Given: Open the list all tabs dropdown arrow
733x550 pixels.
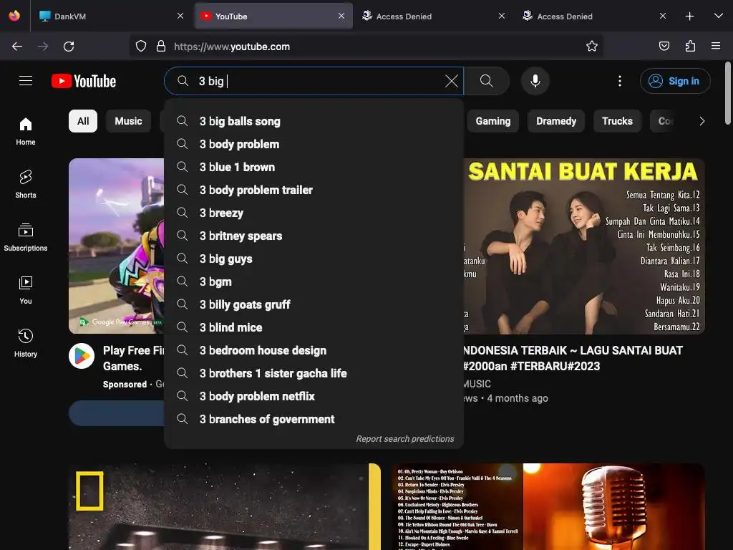Looking at the screenshot, I should [719, 16].
